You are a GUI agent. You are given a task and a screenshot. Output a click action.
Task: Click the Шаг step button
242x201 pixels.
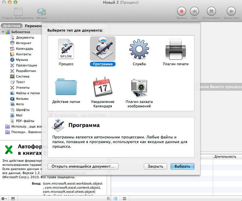[194, 12]
